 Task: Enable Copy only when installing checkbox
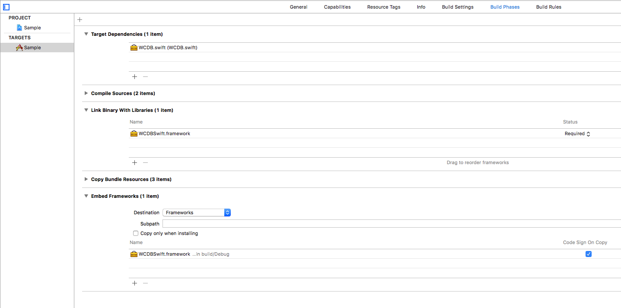pos(136,233)
